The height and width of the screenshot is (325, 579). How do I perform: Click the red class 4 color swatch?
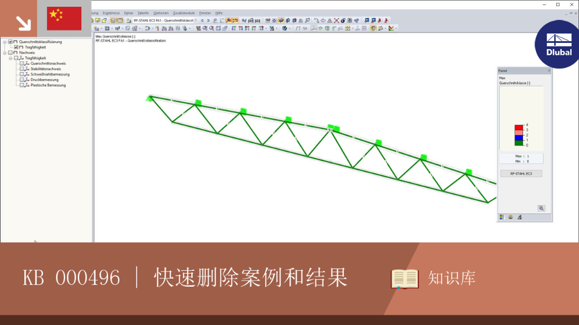tap(519, 128)
